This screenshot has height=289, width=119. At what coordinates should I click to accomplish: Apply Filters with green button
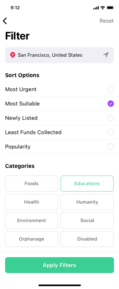click(x=60, y=265)
